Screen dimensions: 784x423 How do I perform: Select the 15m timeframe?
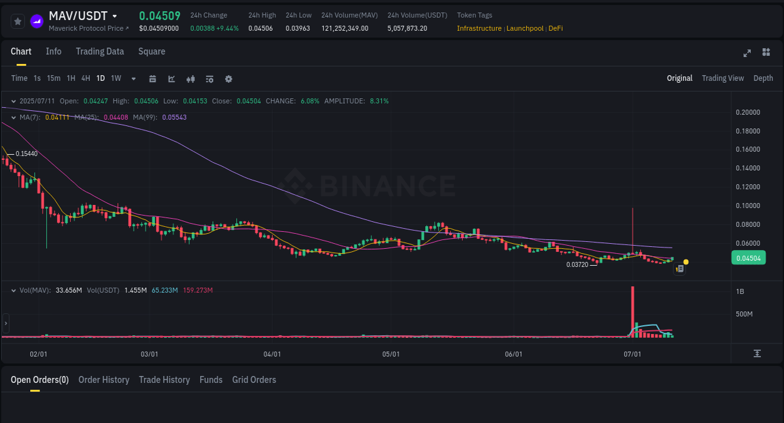pos(53,78)
